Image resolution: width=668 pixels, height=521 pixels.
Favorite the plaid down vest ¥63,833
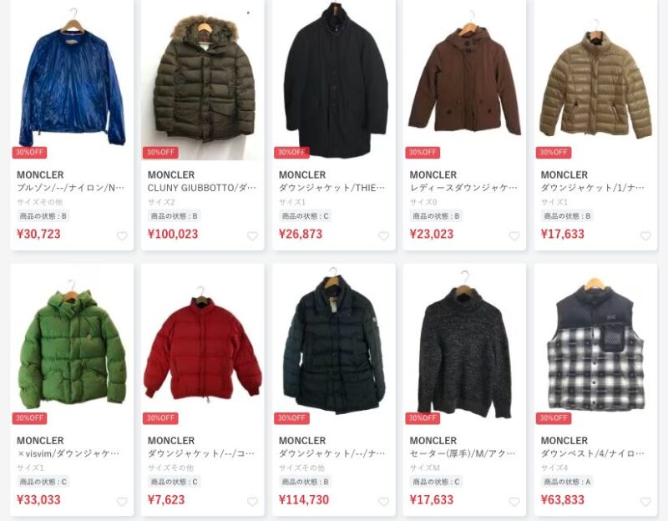[645, 502]
